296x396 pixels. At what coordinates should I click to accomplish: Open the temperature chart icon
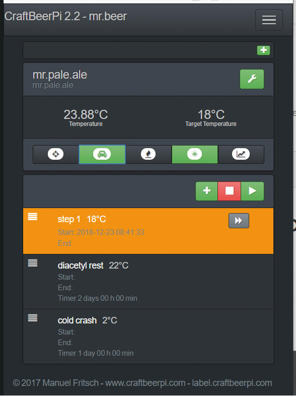241,154
